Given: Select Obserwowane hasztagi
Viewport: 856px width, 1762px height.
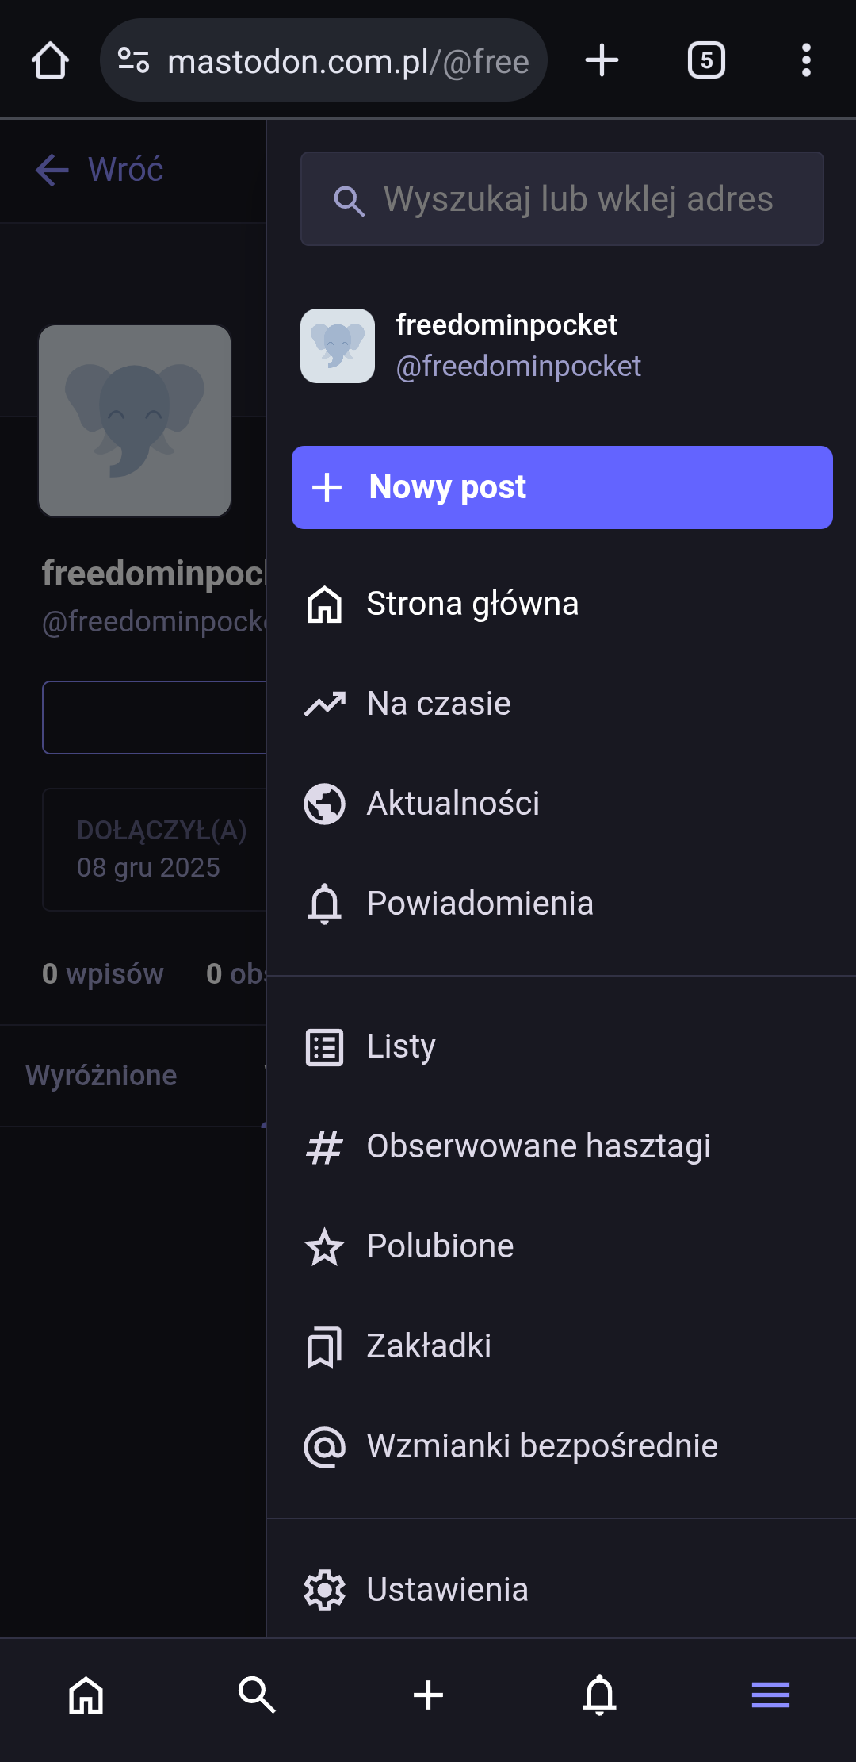Looking at the screenshot, I should (538, 1146).
